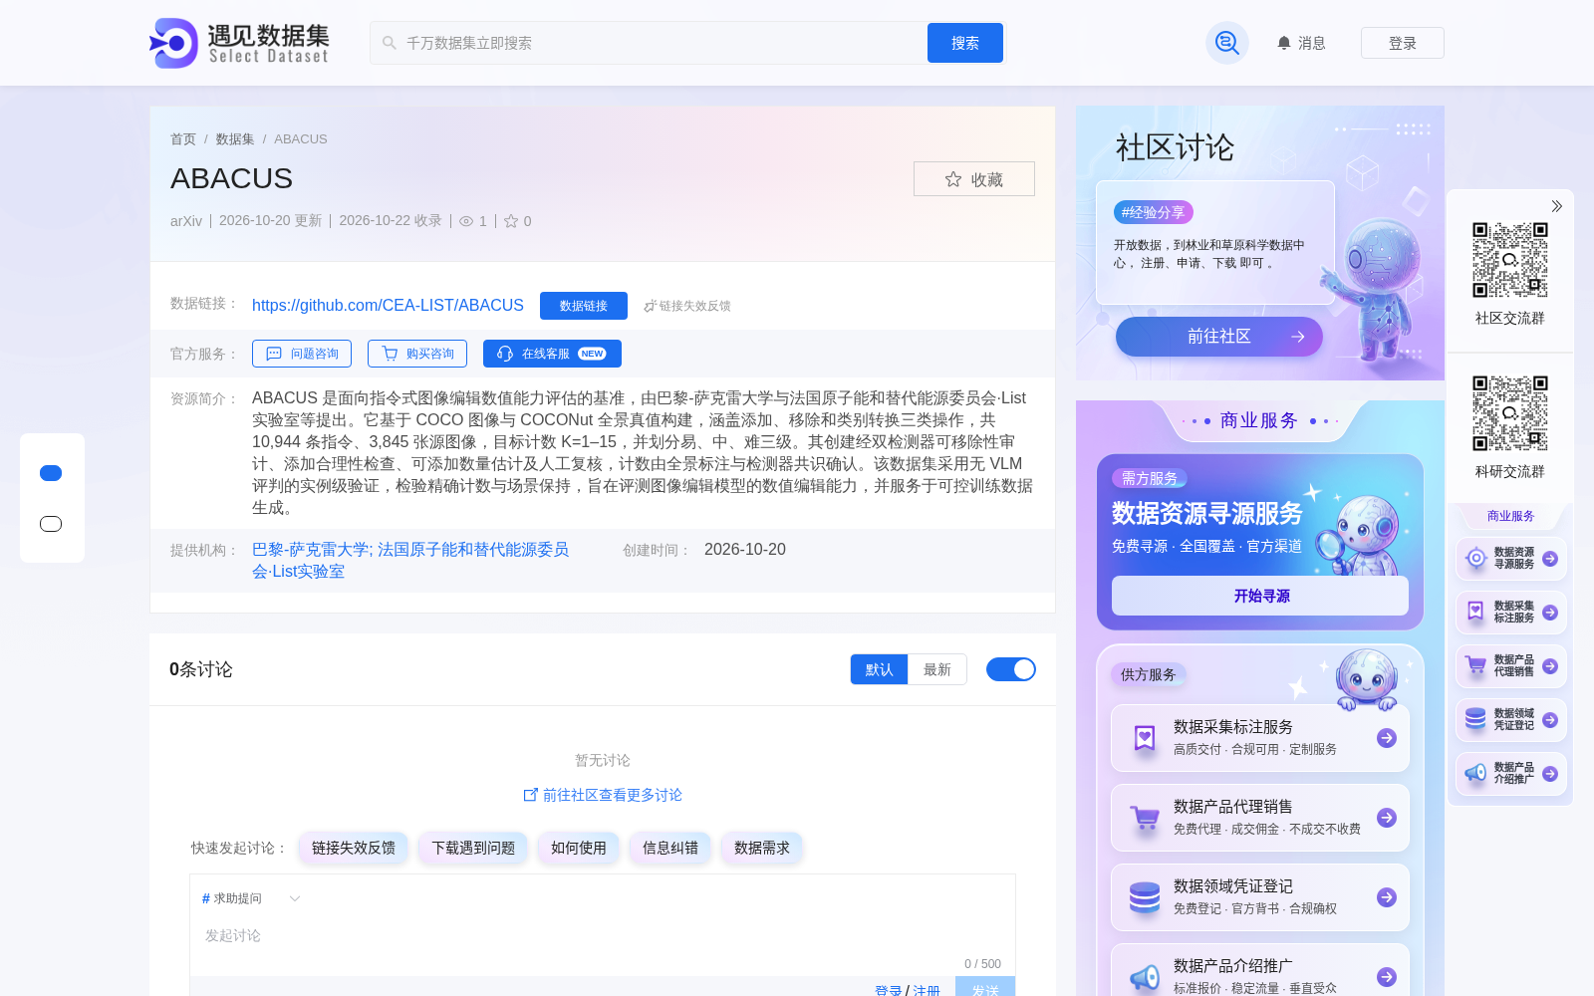Click the headset icon in 在线客服
Viewport: 1594px width, 996px height.
pos(505,354)
